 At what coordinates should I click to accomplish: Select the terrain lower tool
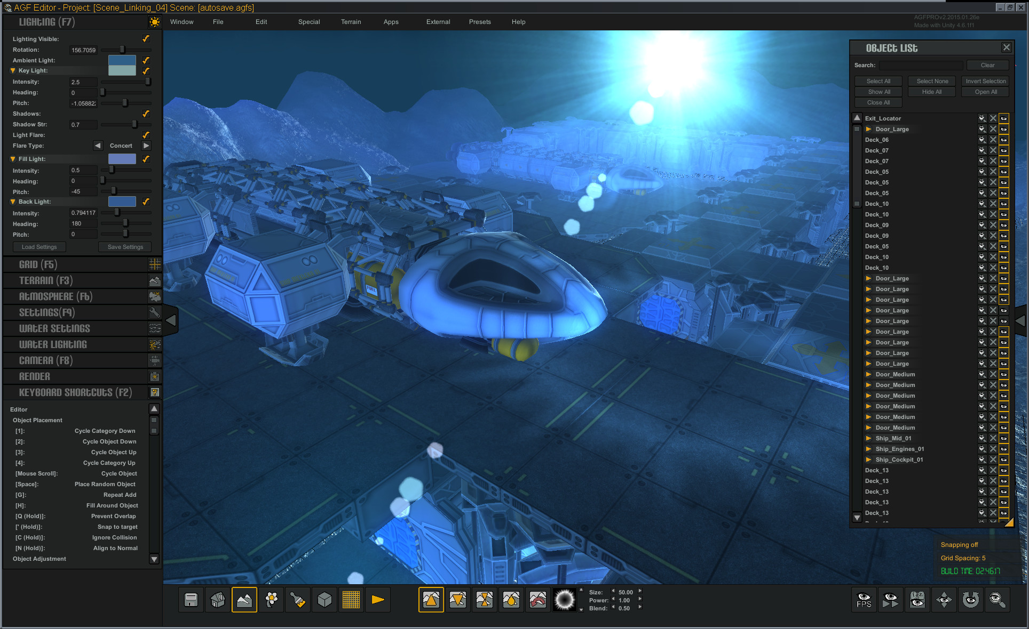pyautogui.click(x=457, y=600)
